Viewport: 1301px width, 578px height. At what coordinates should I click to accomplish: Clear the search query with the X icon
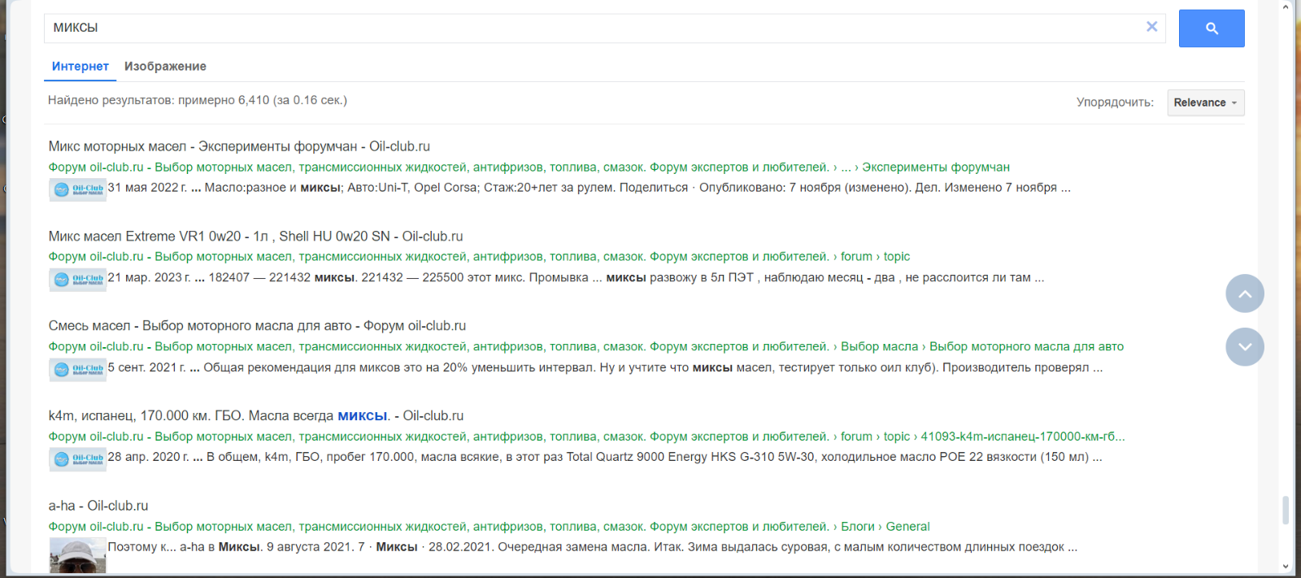point(1151,27)
